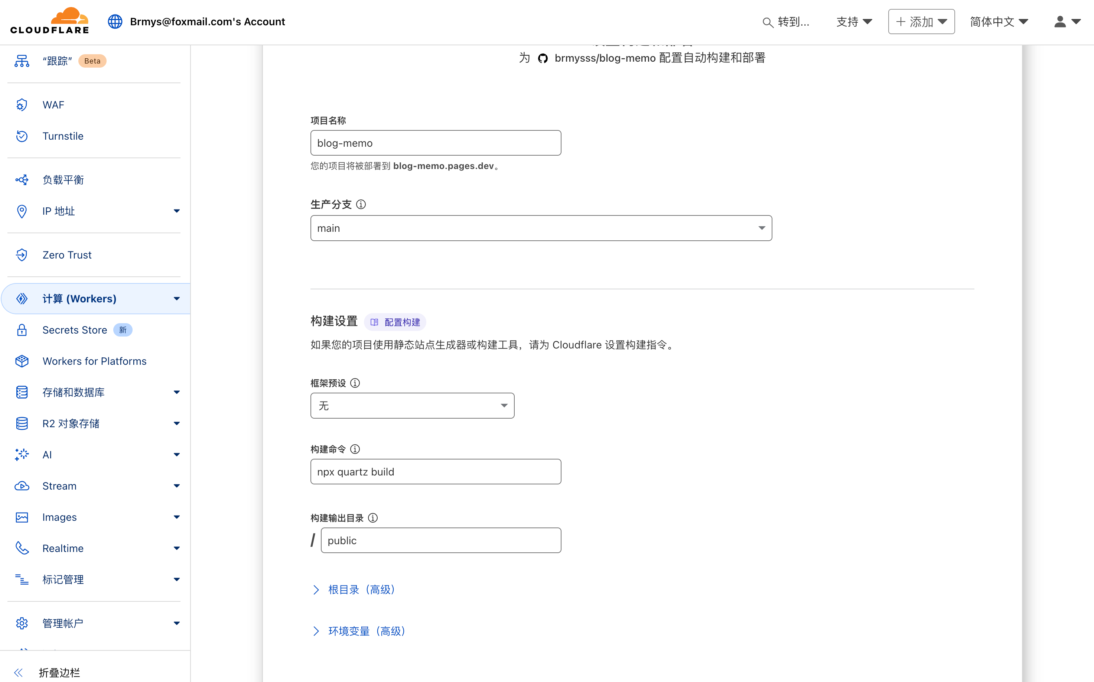Image resolution: width=1094 pixels, height=682 pixels.
Task: Click the GitHub repository icon
Action: click(x=543, y=58)
